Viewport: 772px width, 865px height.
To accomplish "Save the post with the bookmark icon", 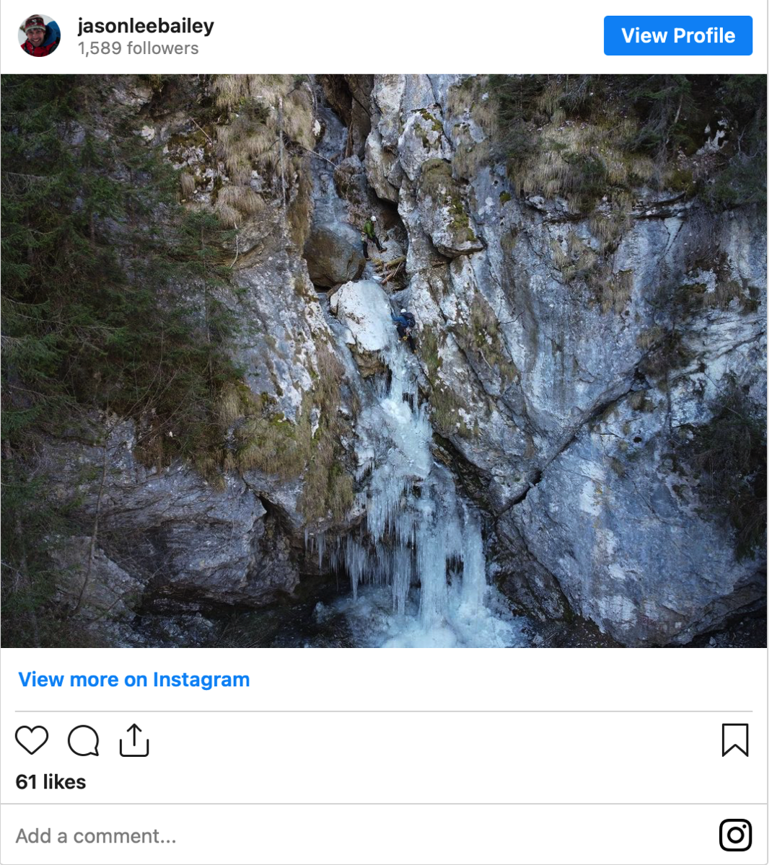I will point(734,740).
